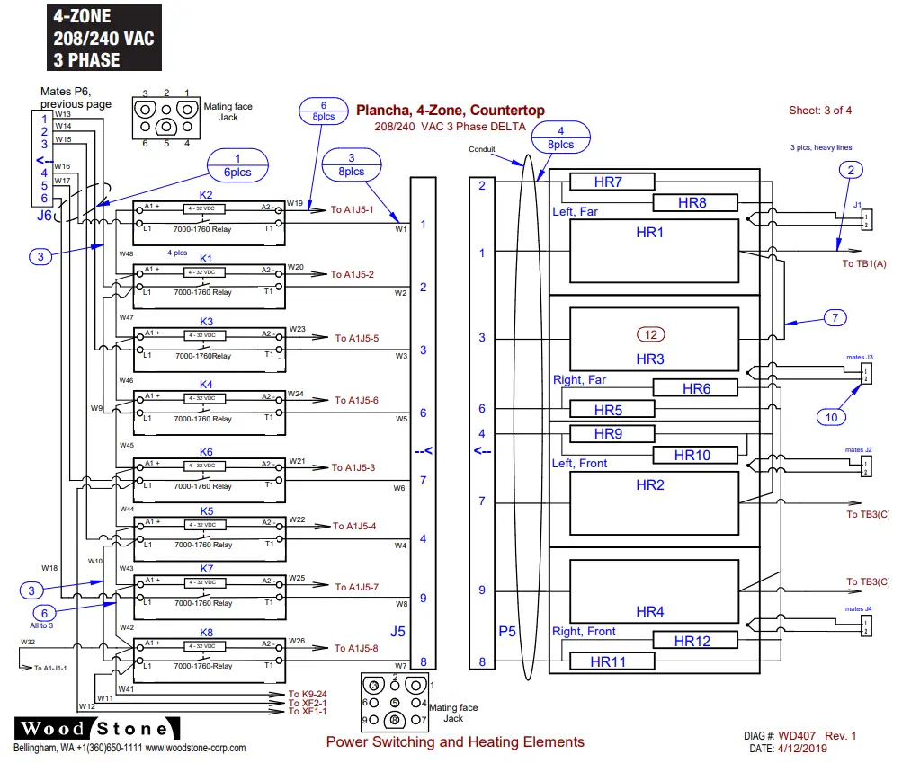Expand callout balloon 1 marked 6plcs
This screenshot has height=763, width=902.
[237, 164]
